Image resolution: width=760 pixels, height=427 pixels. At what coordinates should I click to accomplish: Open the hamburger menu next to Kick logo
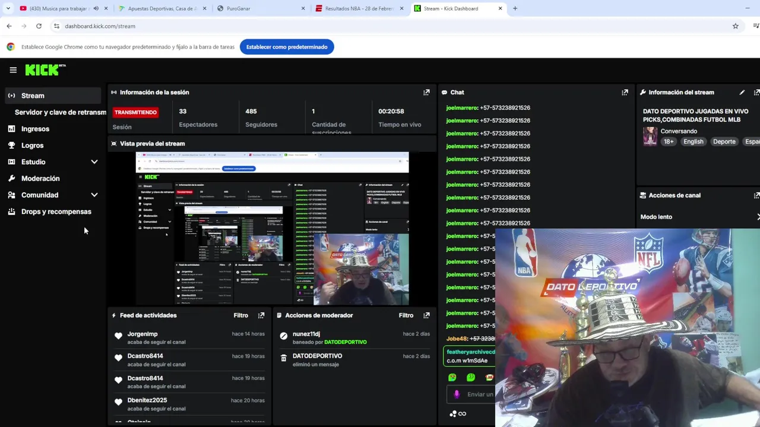pyautogui.click(x=13, y=70)
